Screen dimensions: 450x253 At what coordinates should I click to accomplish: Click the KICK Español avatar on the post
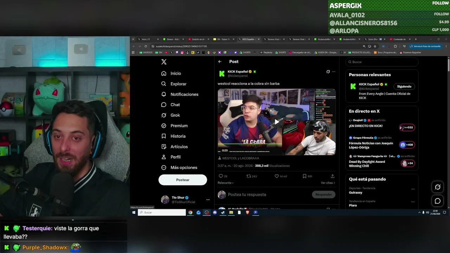tap(222, 73)
